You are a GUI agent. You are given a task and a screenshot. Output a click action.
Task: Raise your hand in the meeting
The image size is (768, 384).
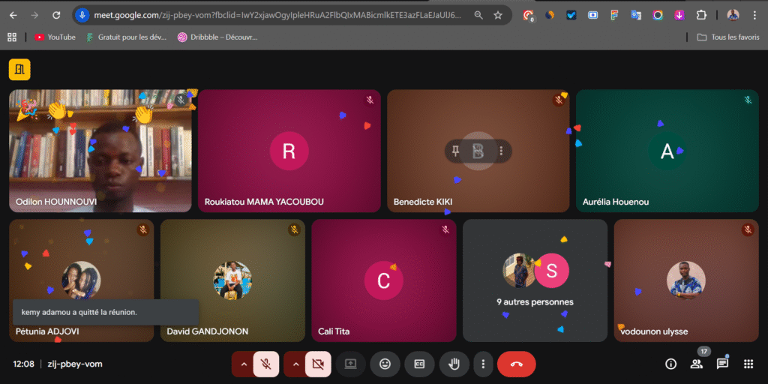coord(454,364)
